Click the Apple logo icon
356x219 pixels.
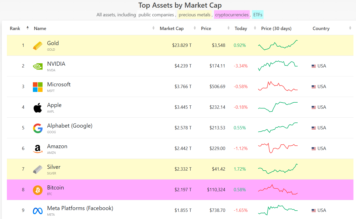pos(38,107)
